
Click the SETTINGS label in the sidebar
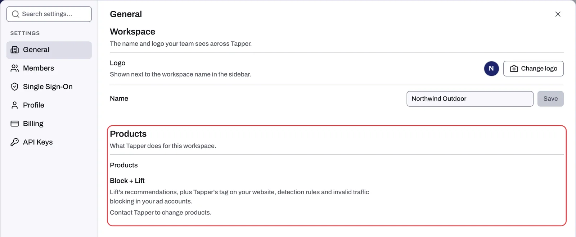click(x=25, y=33)
